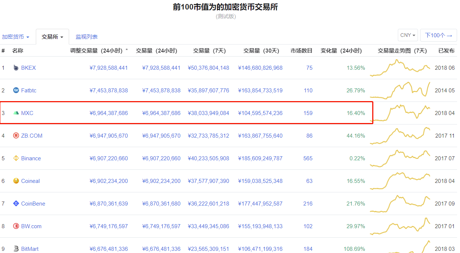Click Binance 7-day volume trend chart
Viewport: 460px width, 253px height.
(x=400, y=158)
